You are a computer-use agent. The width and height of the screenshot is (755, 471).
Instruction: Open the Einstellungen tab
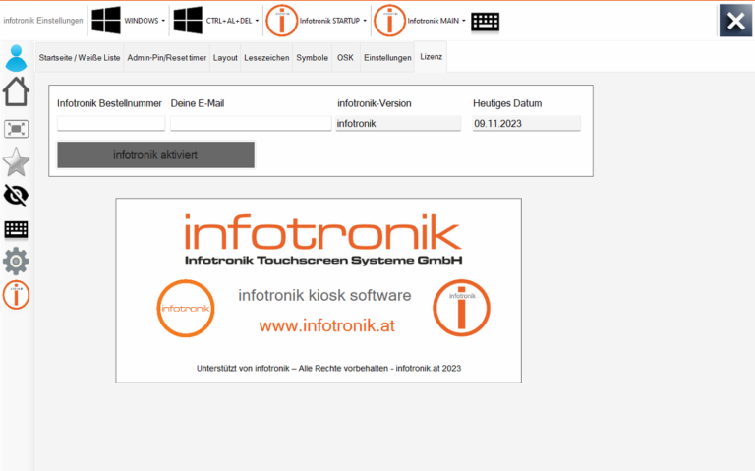coord(387,58)
